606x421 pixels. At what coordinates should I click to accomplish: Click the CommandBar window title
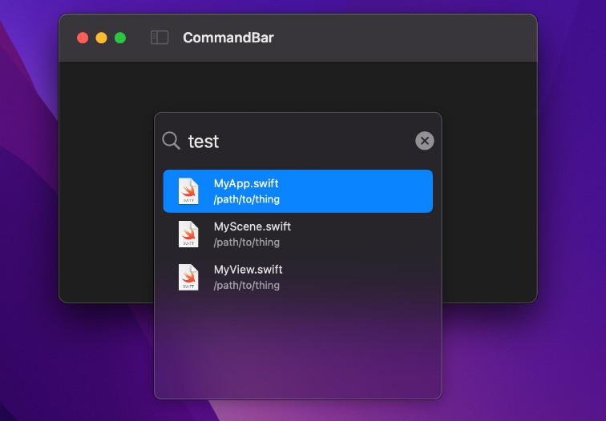228,38
